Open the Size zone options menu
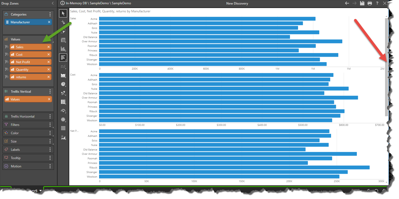 tap(50, 141)
